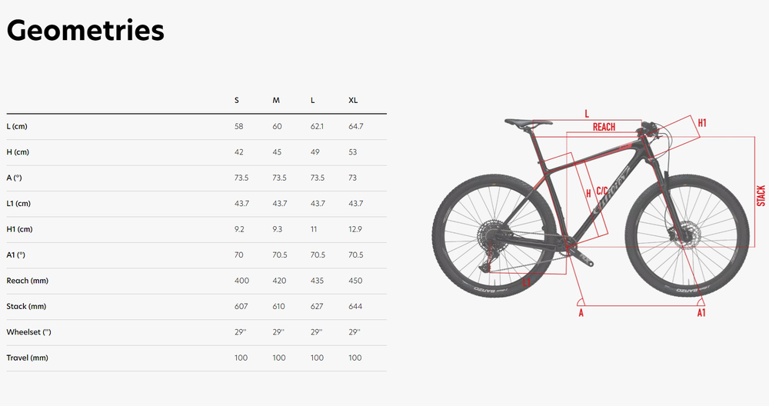Screen dimensions: 769x406
Task: Select the S size column header
Action: pyautogui.click(x=237, y=101)
